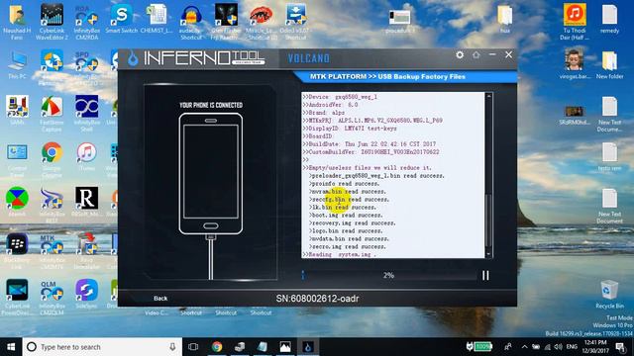The image size is (634, 356).
Task: Click the 'BuildDate' log line
Action: 370,144
